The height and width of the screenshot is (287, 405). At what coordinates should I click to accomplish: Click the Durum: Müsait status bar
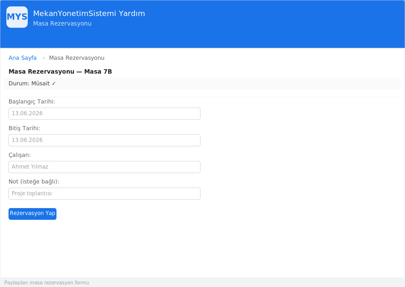click(202, 84)
